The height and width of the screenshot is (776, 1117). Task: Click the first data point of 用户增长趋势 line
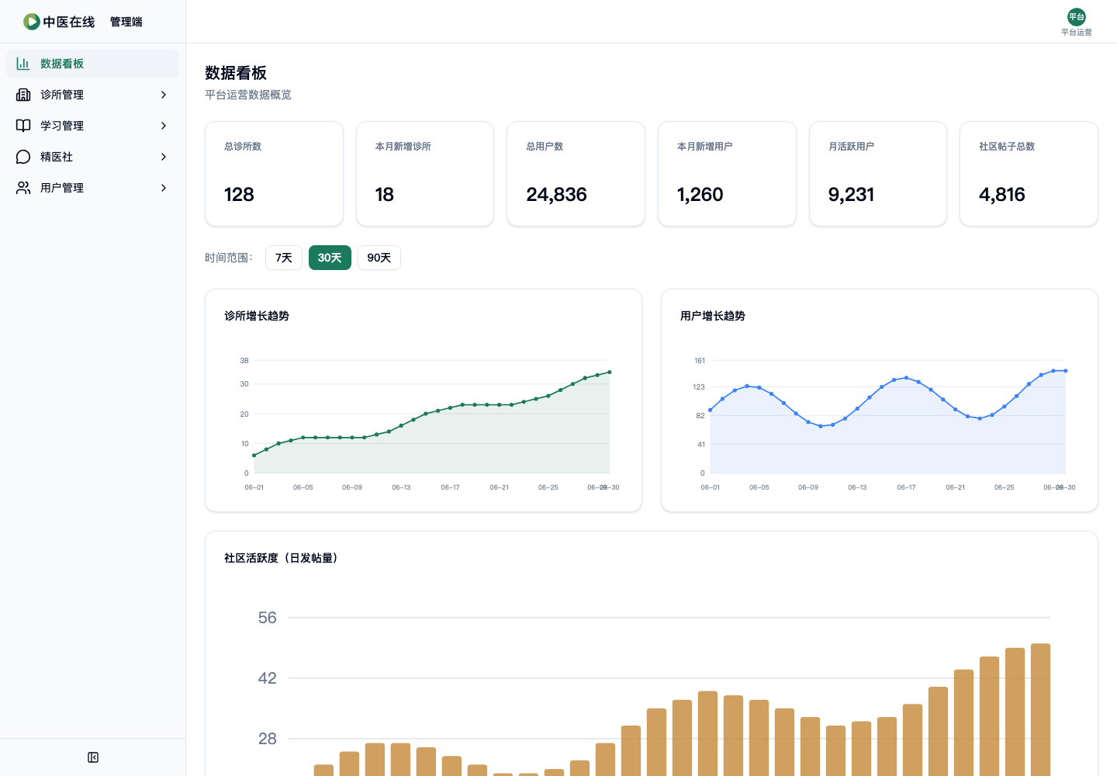(x=711, y=410)
